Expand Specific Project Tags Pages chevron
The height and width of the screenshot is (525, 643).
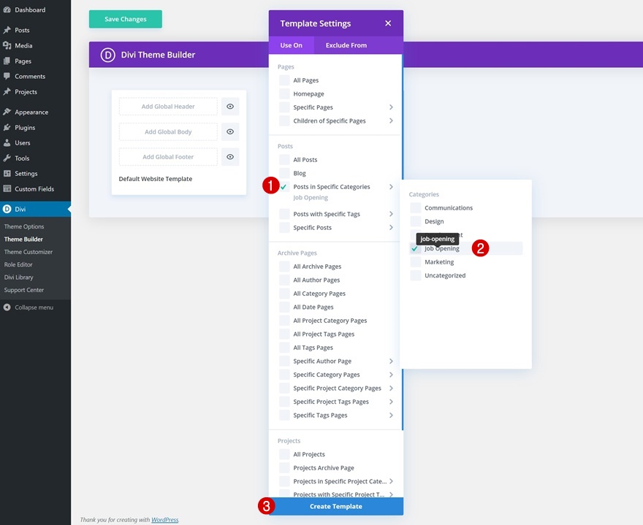point(391,402)
